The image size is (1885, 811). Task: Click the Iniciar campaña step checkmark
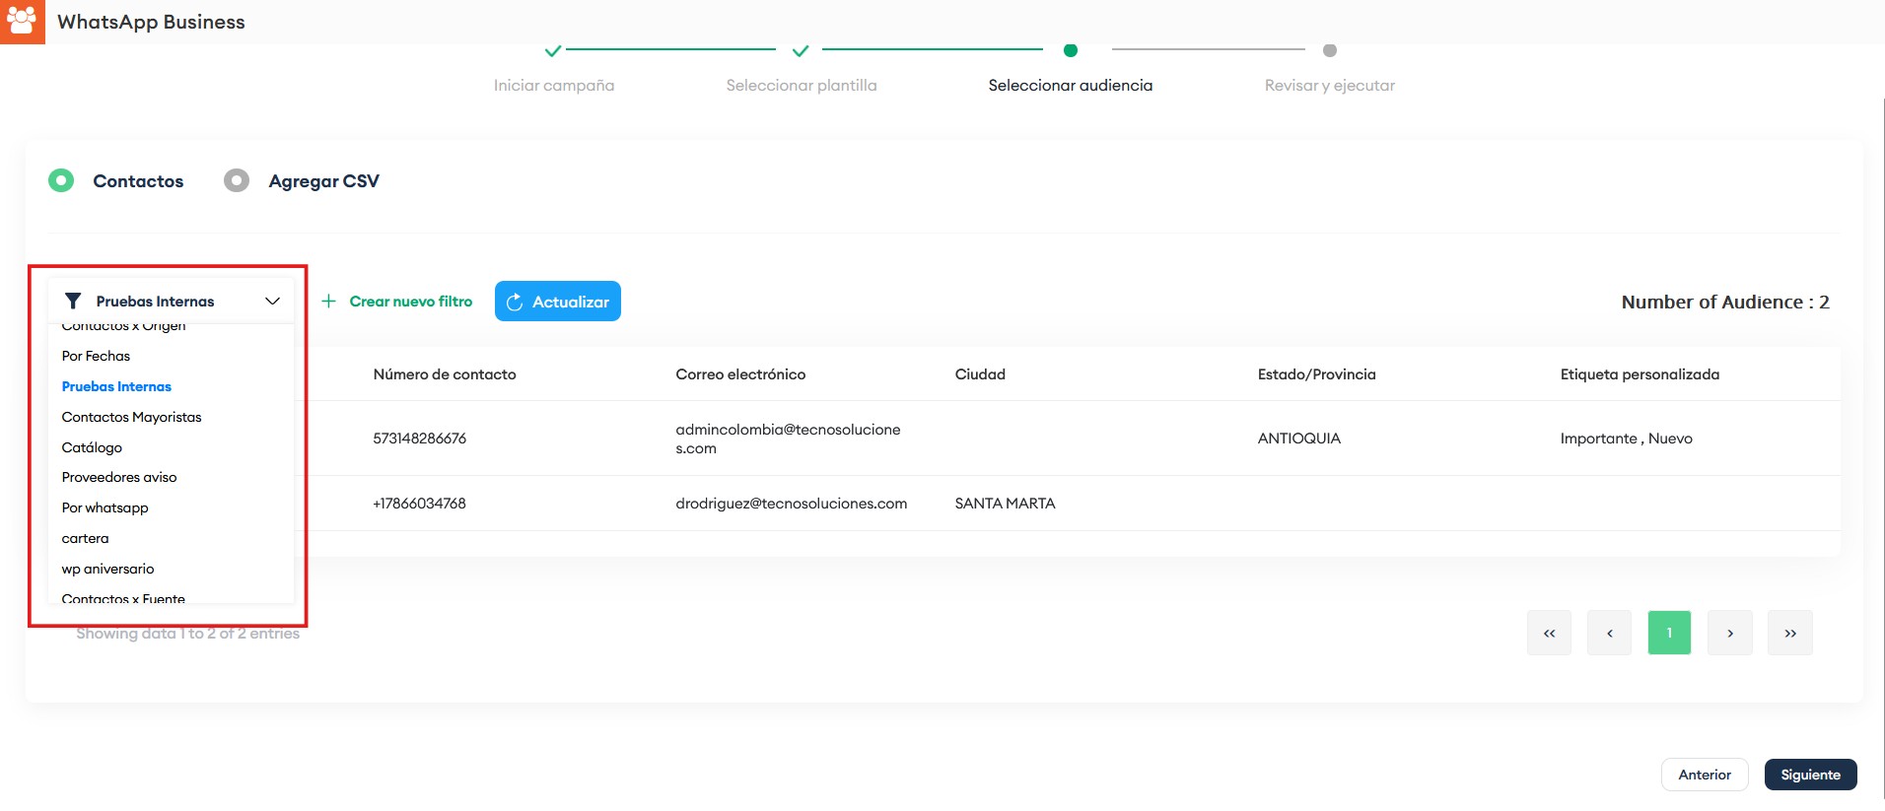[x=553, y=51]
